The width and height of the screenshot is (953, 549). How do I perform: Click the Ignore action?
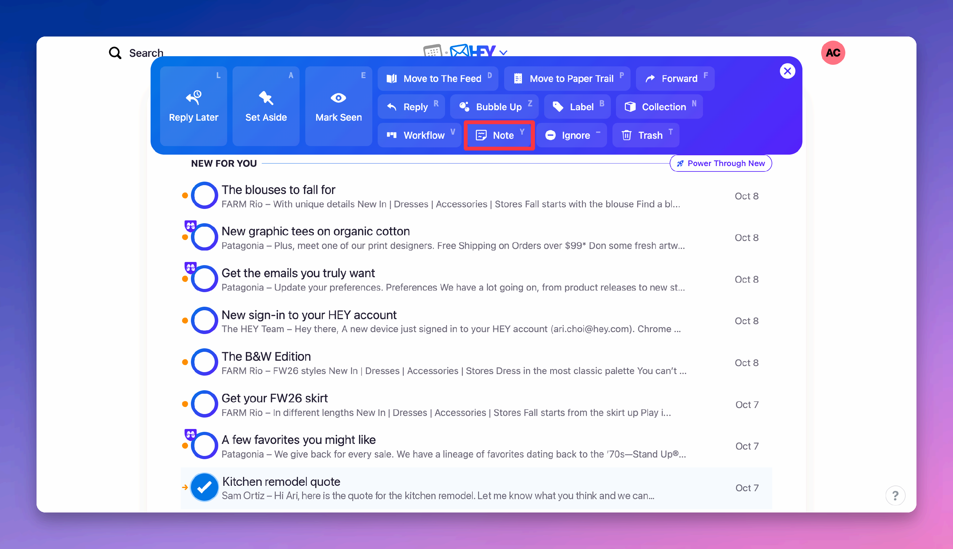[571, 135]
